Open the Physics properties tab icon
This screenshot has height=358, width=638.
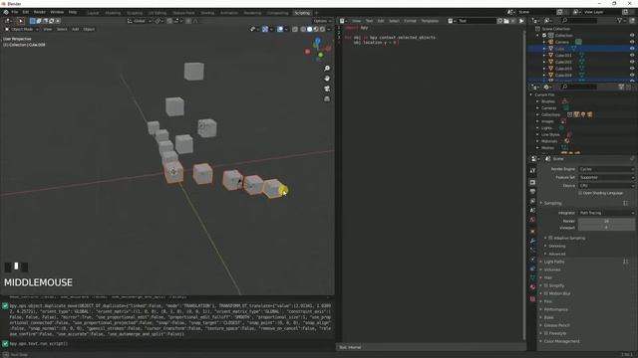tap(532, 260)
